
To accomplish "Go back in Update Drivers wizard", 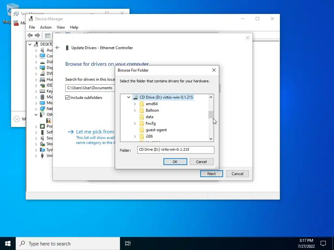I will click(x=57, y=48).
